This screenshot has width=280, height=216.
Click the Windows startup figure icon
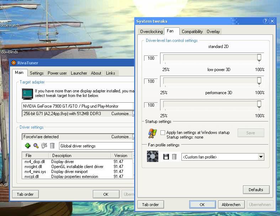(x=152, y=134)
